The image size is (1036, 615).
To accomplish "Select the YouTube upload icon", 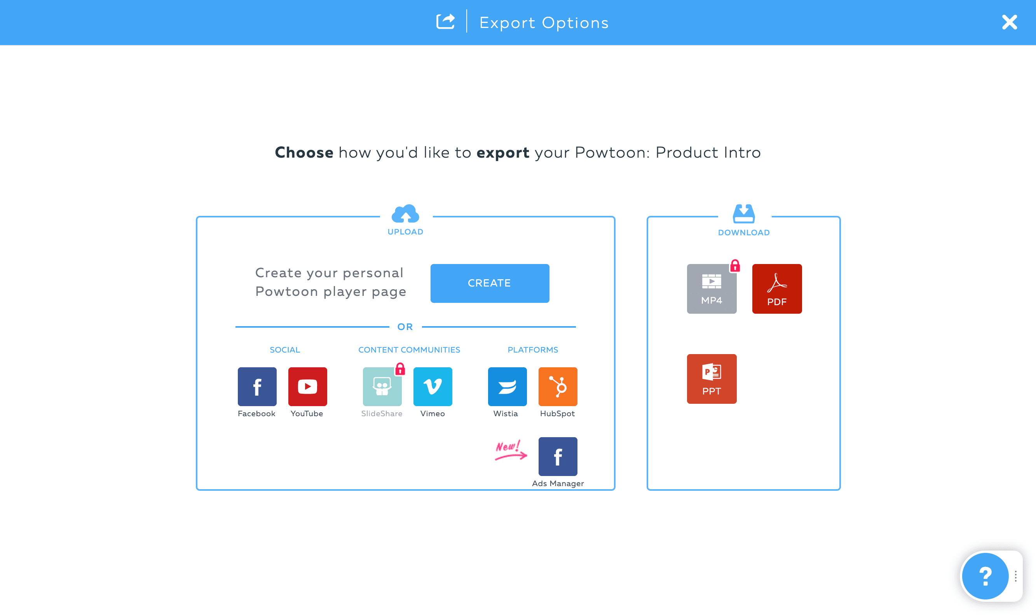I will pyautogui.click(x=307, y=386).
